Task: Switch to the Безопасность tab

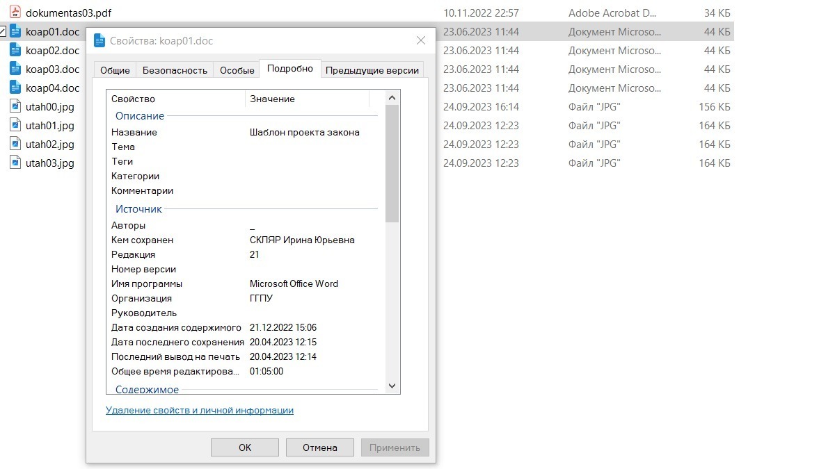Action: click(175, 69)
